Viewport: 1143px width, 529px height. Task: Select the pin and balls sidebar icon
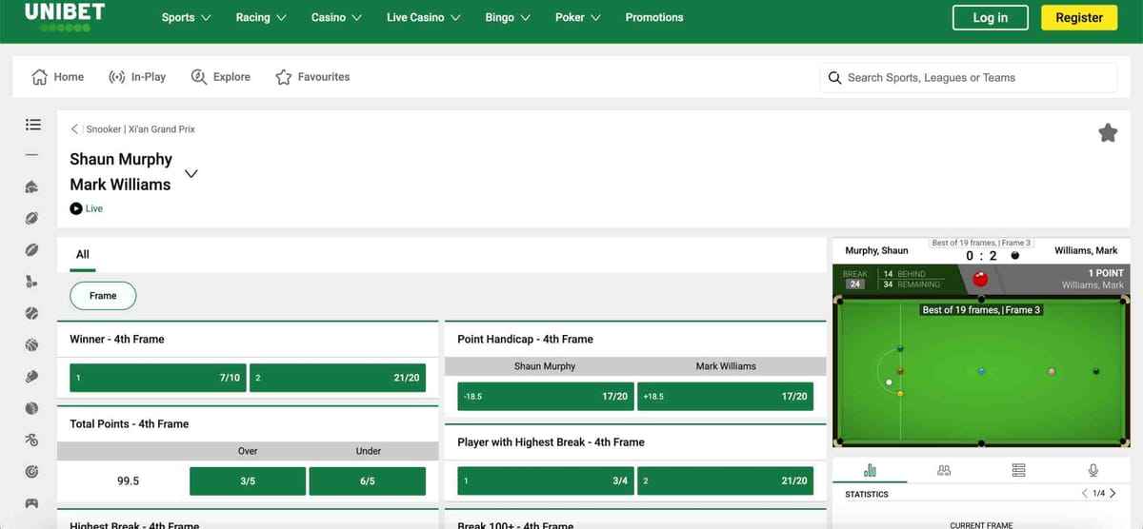(32, 282)
